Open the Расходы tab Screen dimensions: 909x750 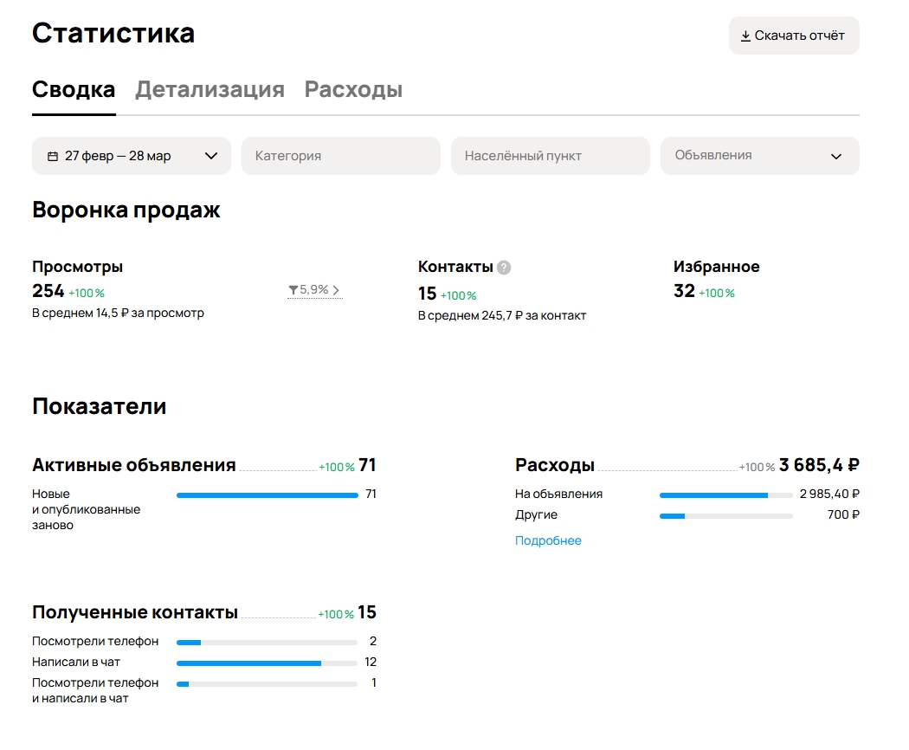(353, 90)
